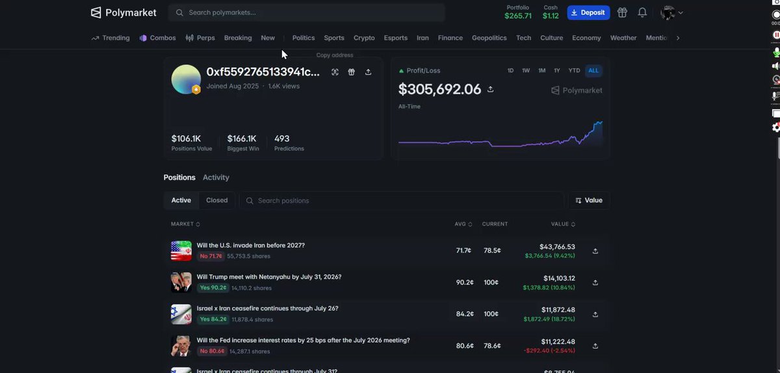780x373 pixels.
Task: Go to the Crypto category
Action: point(364,38)
